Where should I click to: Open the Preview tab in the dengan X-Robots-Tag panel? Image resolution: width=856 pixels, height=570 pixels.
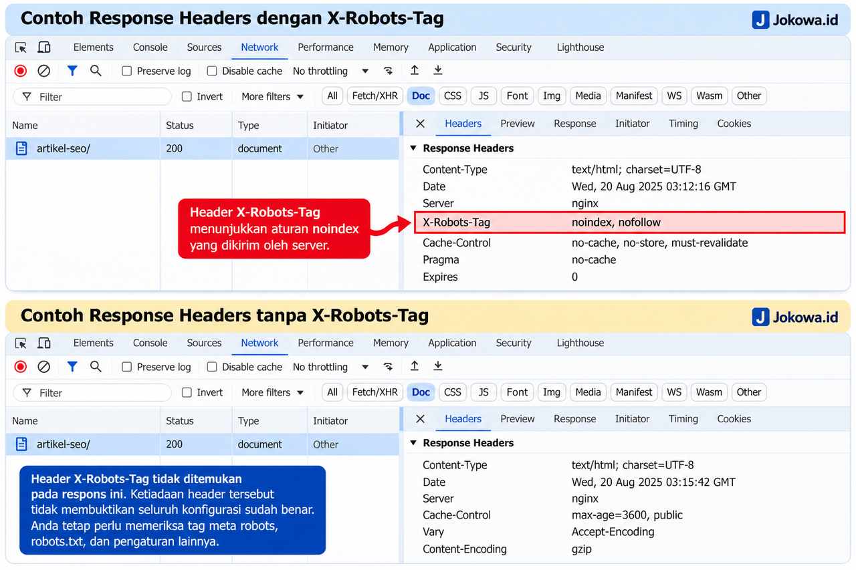pyautogui.click(x=518, y=124)
